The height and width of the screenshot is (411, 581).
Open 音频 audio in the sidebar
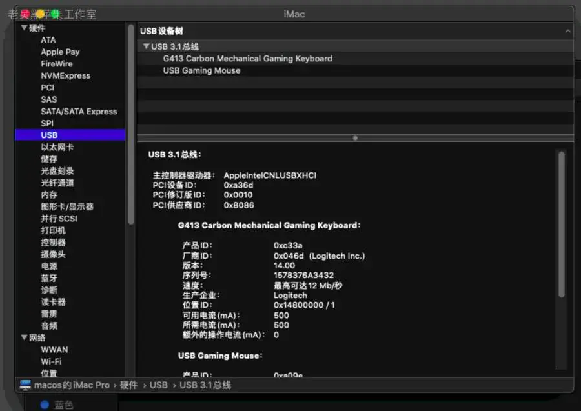[x=49, y=325]
